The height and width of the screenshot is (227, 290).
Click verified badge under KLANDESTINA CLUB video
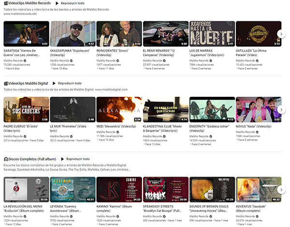pos(164,136)
